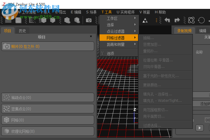Choose 拉普拉斯 平滑器... filter
Viewport: 210px width, 140px height.
(x=165, y=60)
